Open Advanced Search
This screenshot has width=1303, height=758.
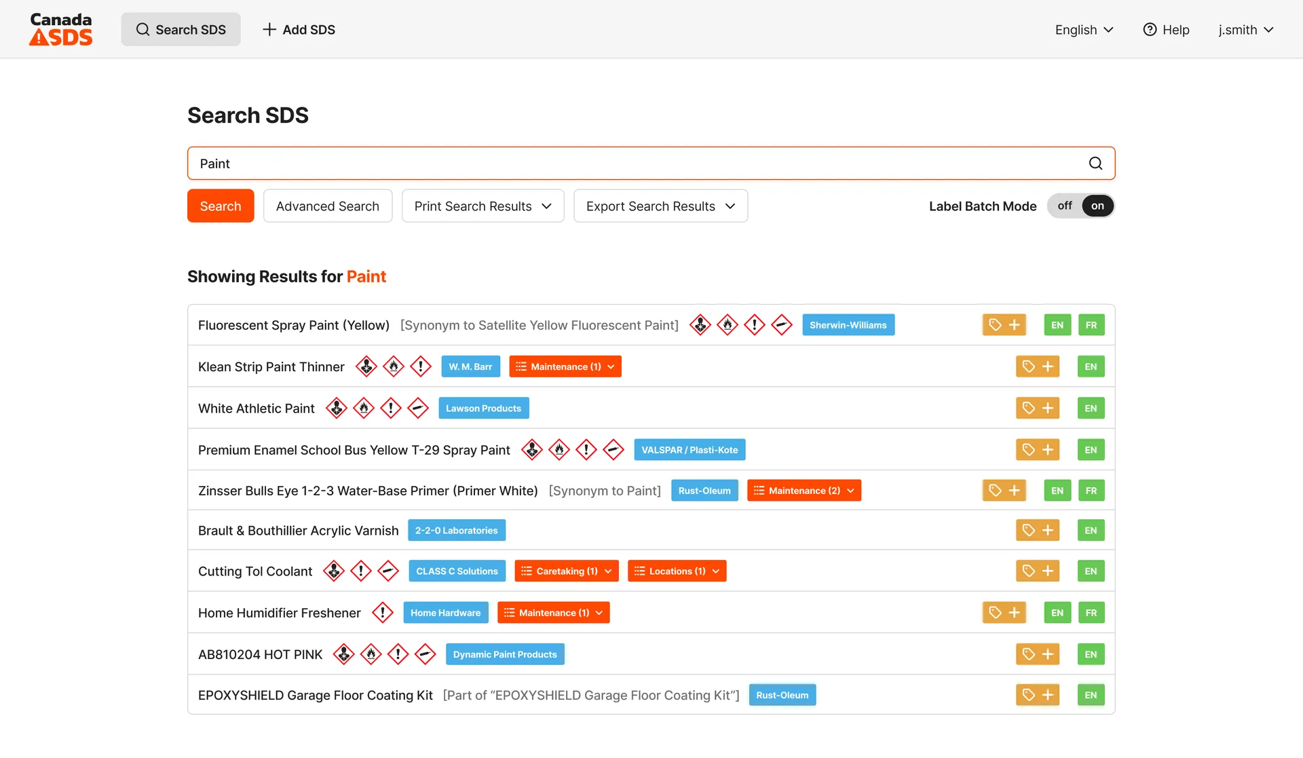tap(328, 206)
